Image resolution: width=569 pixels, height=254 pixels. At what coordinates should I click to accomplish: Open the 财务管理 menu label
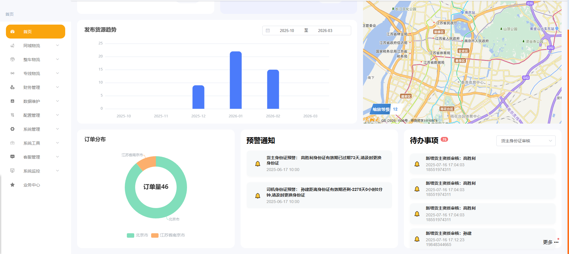pyautogui.click(x=32, y=87)
